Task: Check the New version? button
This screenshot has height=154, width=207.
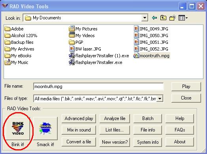Action: point(115,142)
